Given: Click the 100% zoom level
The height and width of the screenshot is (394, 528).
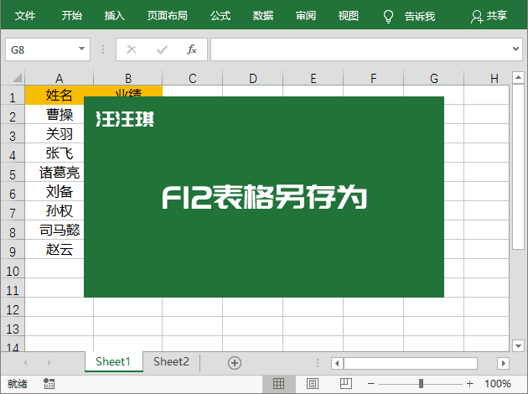Looking at the screenshot, I should (x=497, y=384).
